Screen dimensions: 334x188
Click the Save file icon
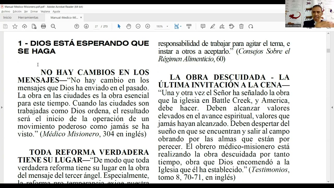tap(5, 26)
